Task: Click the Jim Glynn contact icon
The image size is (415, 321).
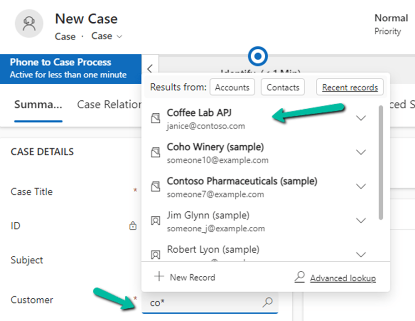Action: tap(156, 221)
